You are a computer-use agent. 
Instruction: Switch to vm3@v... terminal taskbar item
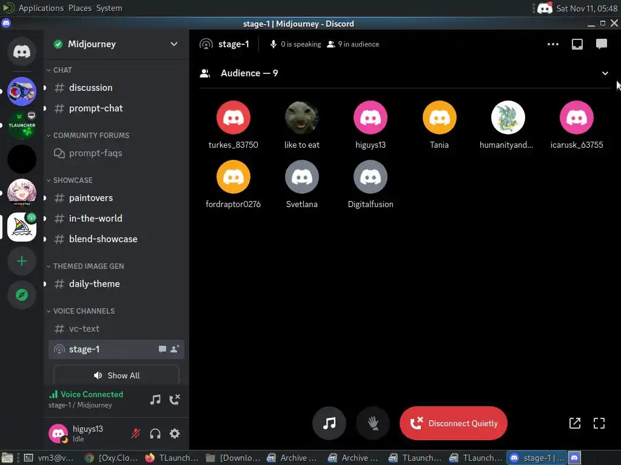49,458
